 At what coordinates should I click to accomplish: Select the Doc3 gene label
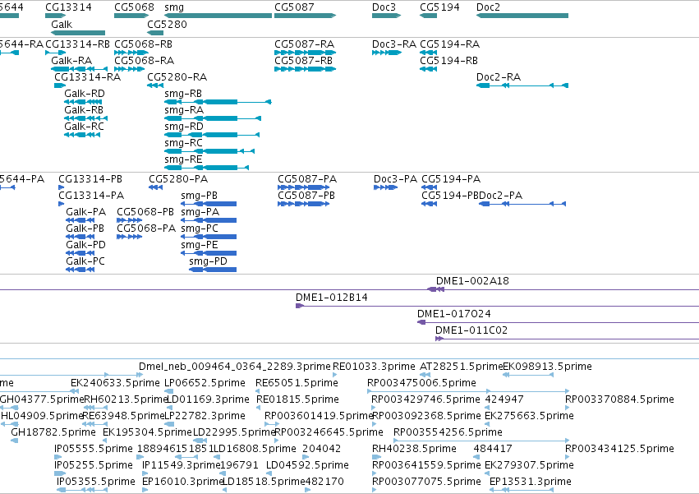384,7
